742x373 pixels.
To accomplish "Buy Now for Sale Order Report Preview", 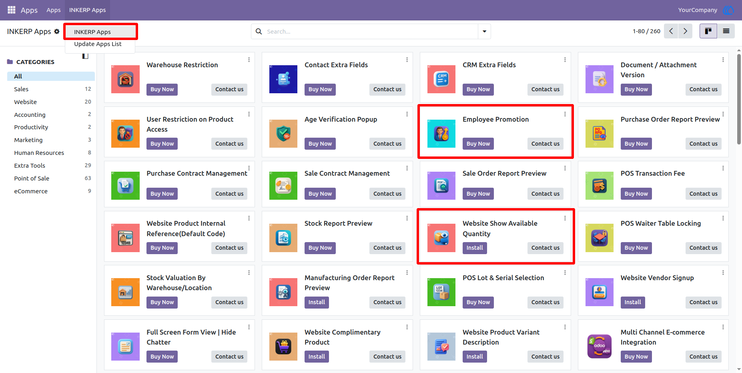I will (x=478, y=194).
